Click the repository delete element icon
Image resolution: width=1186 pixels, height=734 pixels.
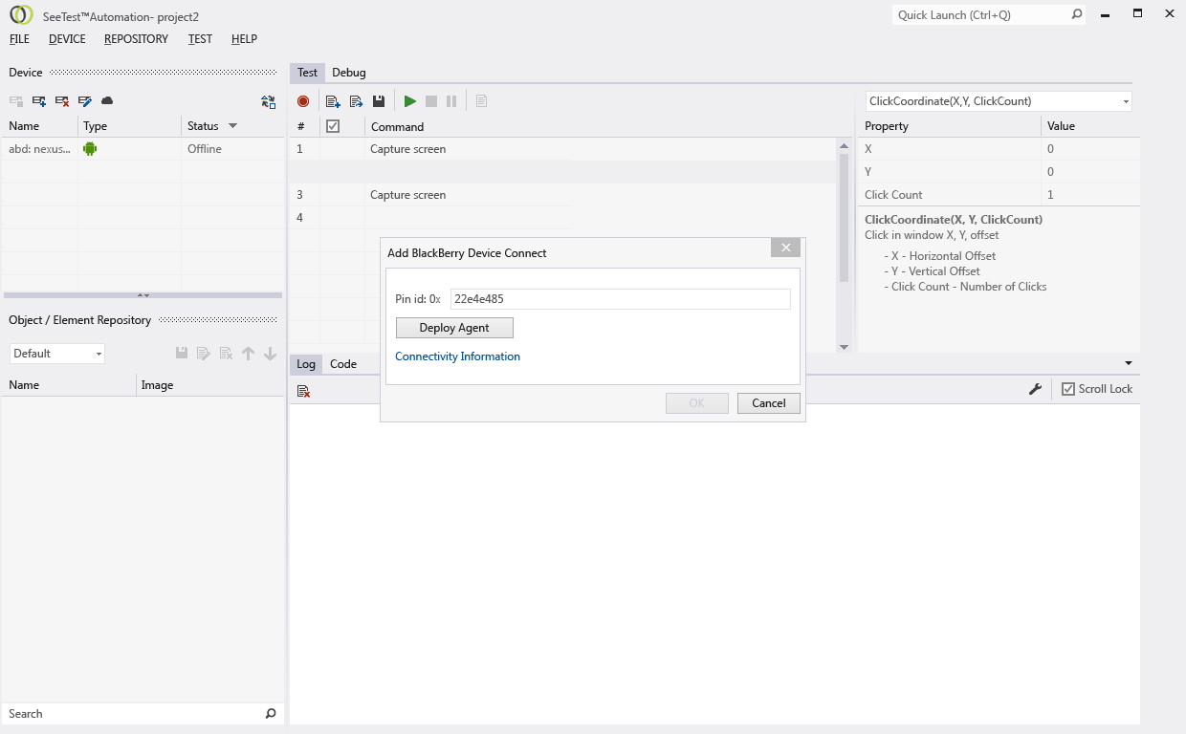(227, 354)
